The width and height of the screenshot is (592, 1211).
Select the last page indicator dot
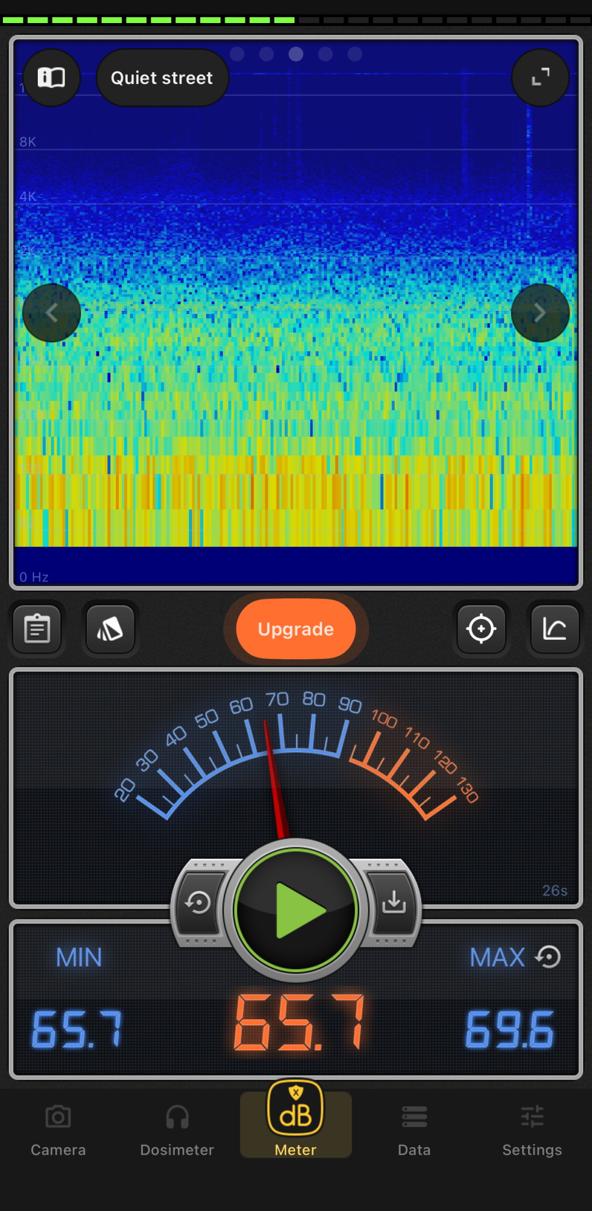pos(355,54)
